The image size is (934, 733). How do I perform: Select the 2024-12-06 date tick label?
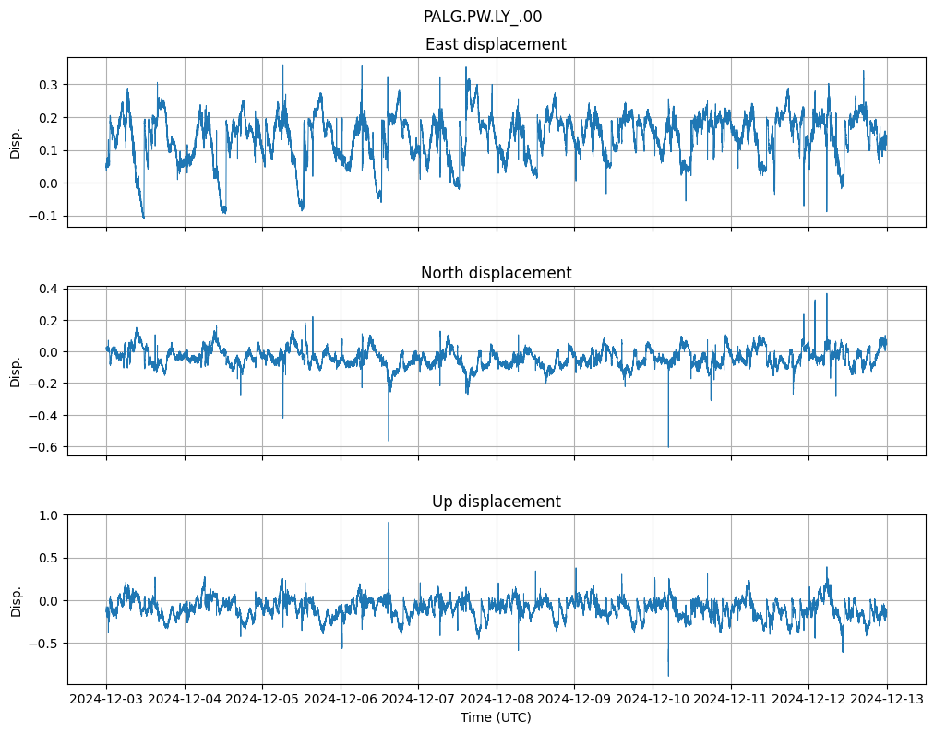(x=341, y=700)
